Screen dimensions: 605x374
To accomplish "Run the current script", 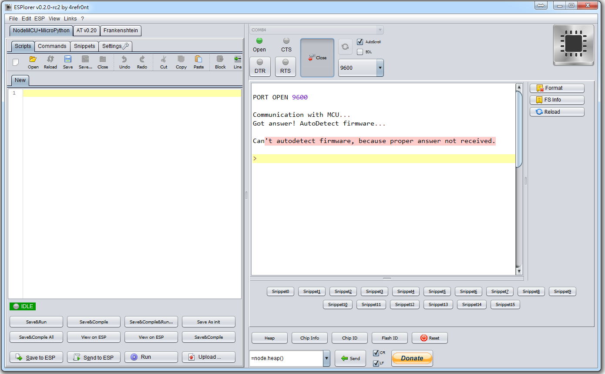I will pyautogui.click(x=151, y=357).
